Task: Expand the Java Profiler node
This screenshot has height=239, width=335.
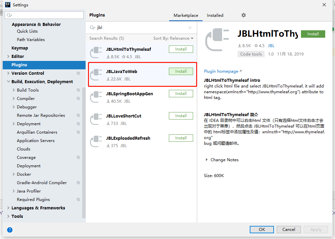Action: [14, 191]
